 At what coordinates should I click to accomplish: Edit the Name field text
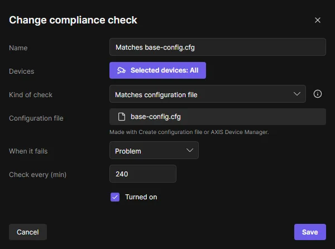click(x=218, y=47)
